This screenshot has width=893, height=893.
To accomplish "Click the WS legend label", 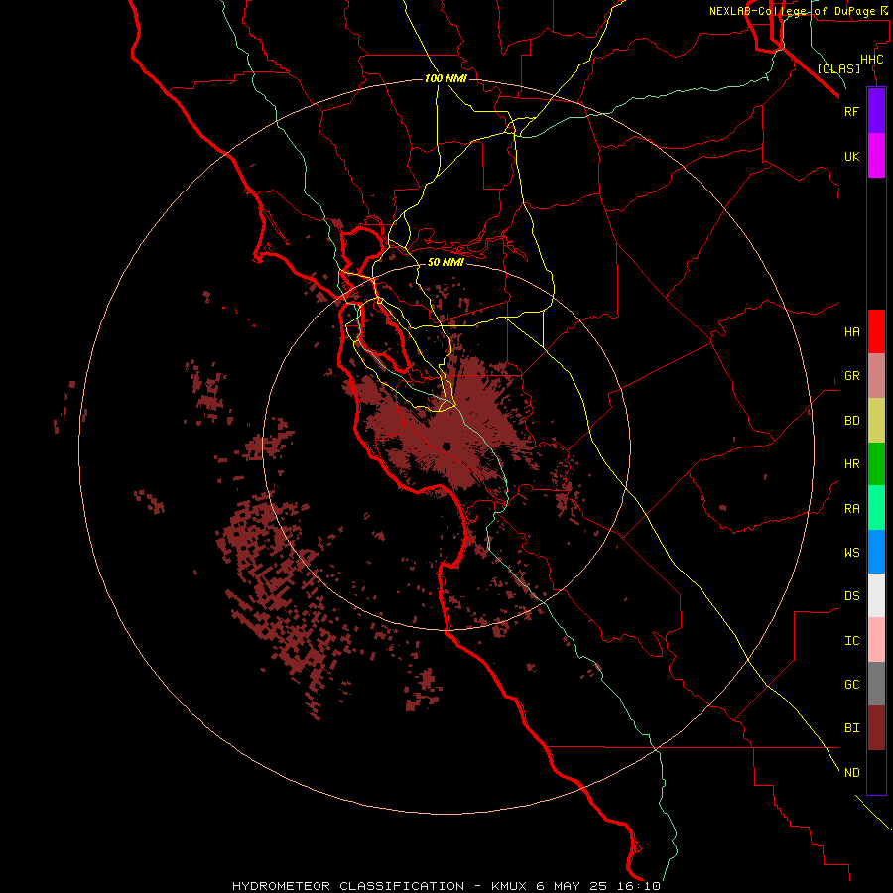I will tap(851, 552).
